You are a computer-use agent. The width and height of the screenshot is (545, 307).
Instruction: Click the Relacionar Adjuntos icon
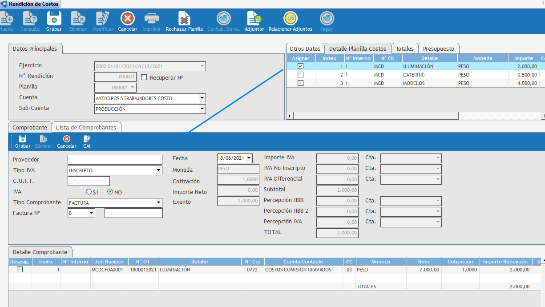(290, 19)
